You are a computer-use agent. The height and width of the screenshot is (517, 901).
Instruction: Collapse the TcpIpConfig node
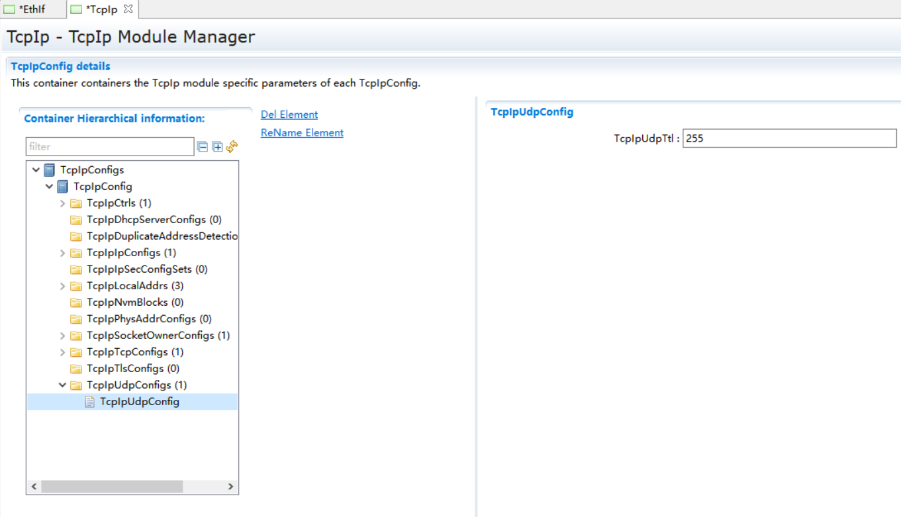point(50,187)
